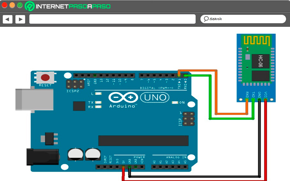
Task: Click the empty address bar field
Action: point(112,19)
